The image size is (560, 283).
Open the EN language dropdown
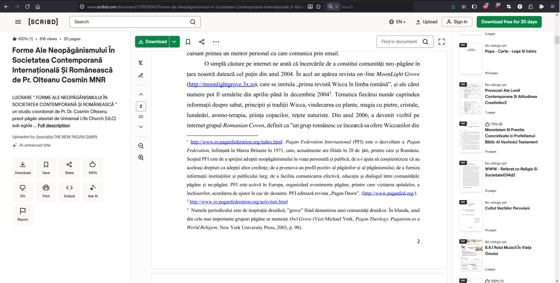tap(398, 22)
